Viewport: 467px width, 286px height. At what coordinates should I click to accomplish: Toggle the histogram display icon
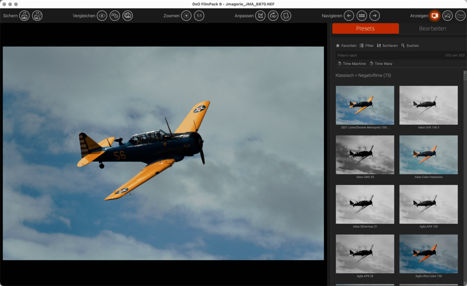point(460,16)
